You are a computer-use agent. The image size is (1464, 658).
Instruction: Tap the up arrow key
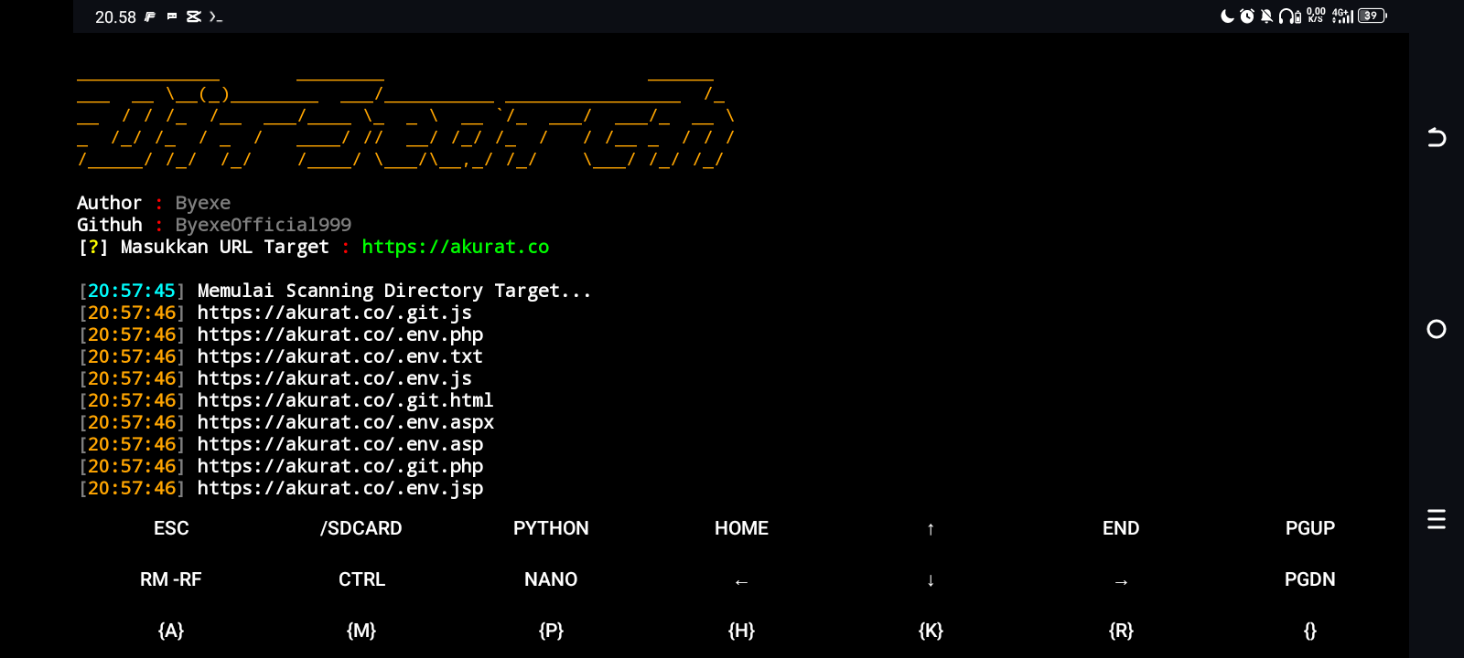(x=931, y=529)
